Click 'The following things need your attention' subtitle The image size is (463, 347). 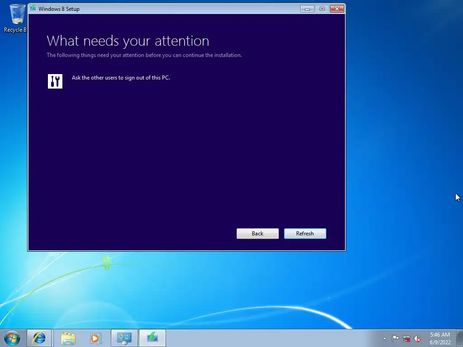coord(144,55)
